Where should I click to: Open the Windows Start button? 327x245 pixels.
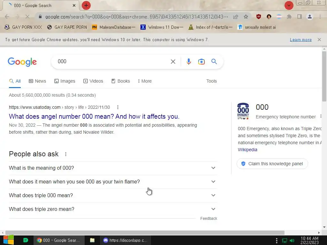(8, 240)
